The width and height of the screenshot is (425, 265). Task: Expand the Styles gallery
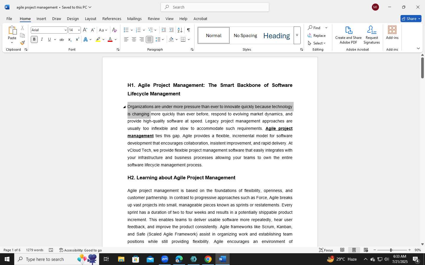[297, 35]
